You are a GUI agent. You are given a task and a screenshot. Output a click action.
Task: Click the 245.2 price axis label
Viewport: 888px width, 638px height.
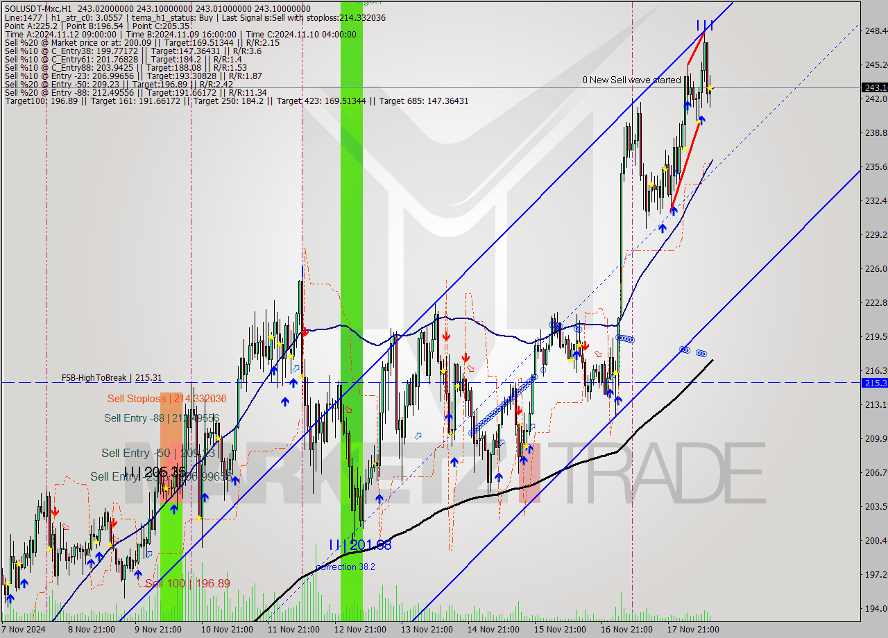tap(875, 64)
